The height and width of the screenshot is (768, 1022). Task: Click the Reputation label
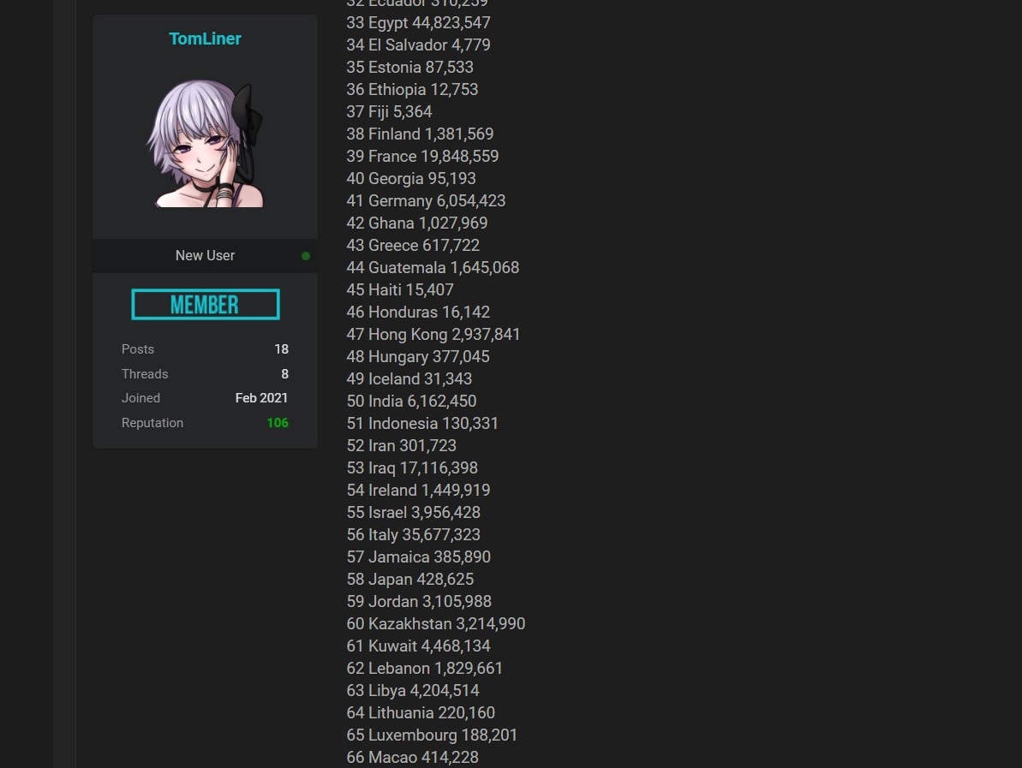pyautogui.click(x=152, y=423)
